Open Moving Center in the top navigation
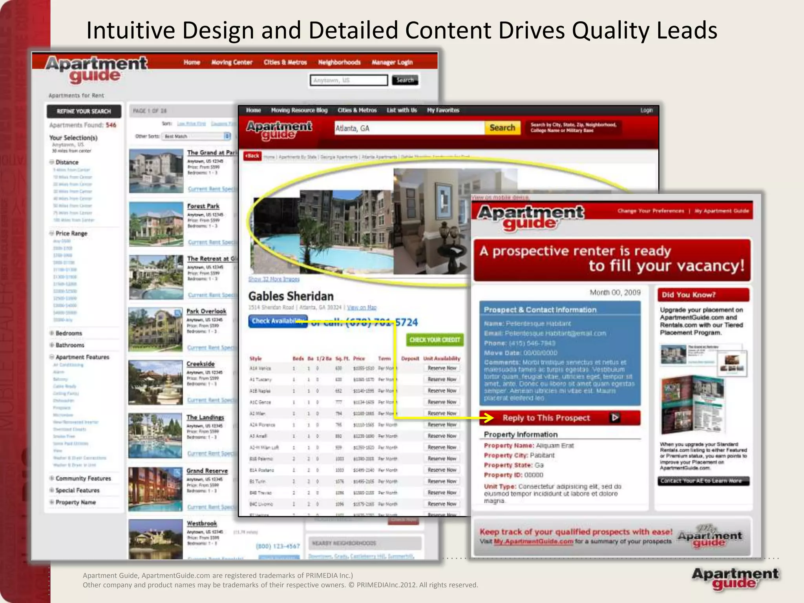This screenshot has height=603, width=804. point(232,62)
